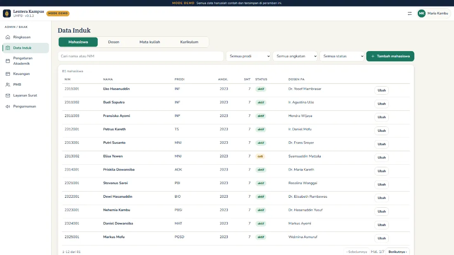Image resolution: width=454 pixels, height=255 pixels.
Task: Switch to the Kurikulum tab
Action: click(189, 42)
